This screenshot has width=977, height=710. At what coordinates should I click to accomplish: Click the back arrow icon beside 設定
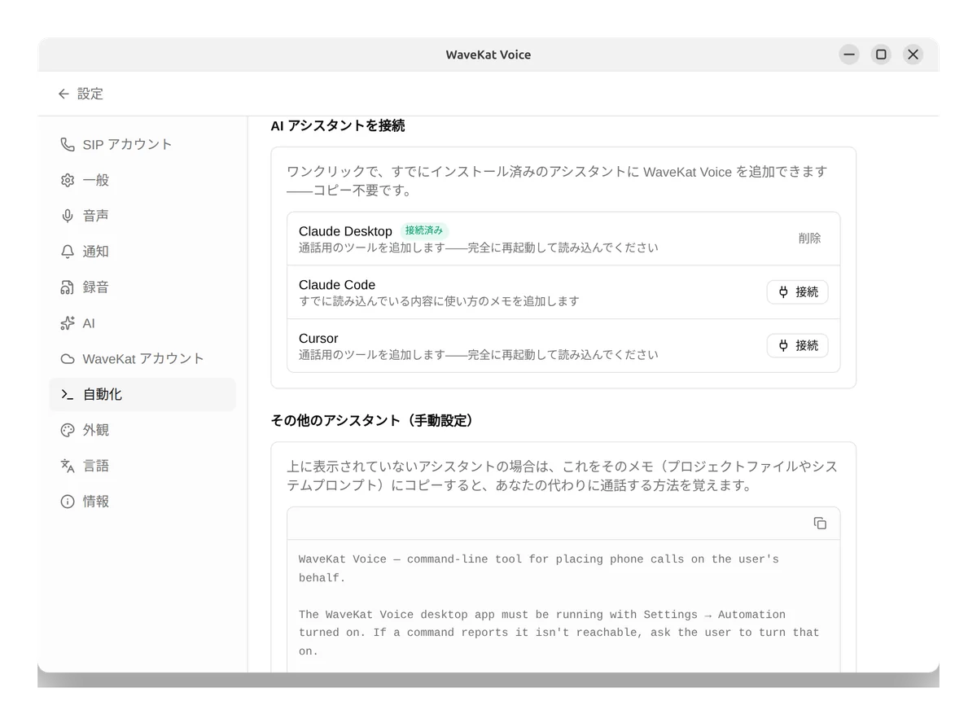[64, 94]
